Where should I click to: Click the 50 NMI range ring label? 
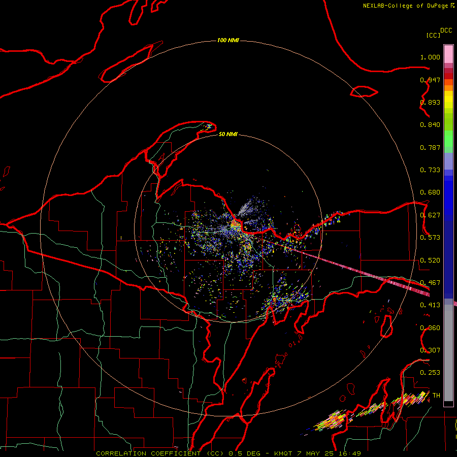pyautogui.click(x=228, y=134)
